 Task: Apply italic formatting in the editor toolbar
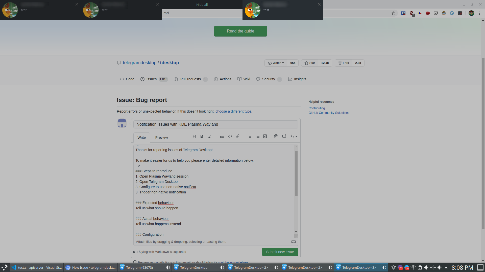click(210, 136)
